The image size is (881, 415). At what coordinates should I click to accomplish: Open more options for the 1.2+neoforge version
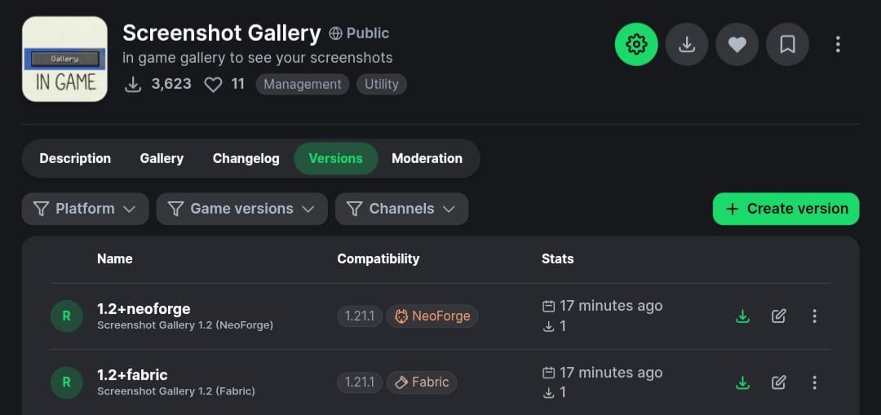tap(814, 316)
